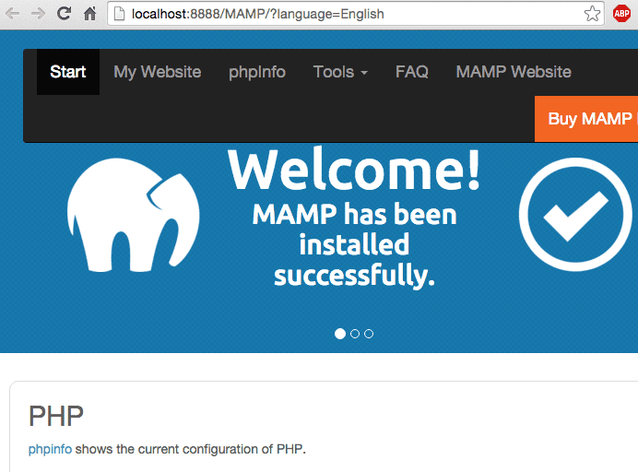The height and width of the screenshot is (472, 638).
Task: Click the browser forward arrow
Action: (x=38, y=14)
